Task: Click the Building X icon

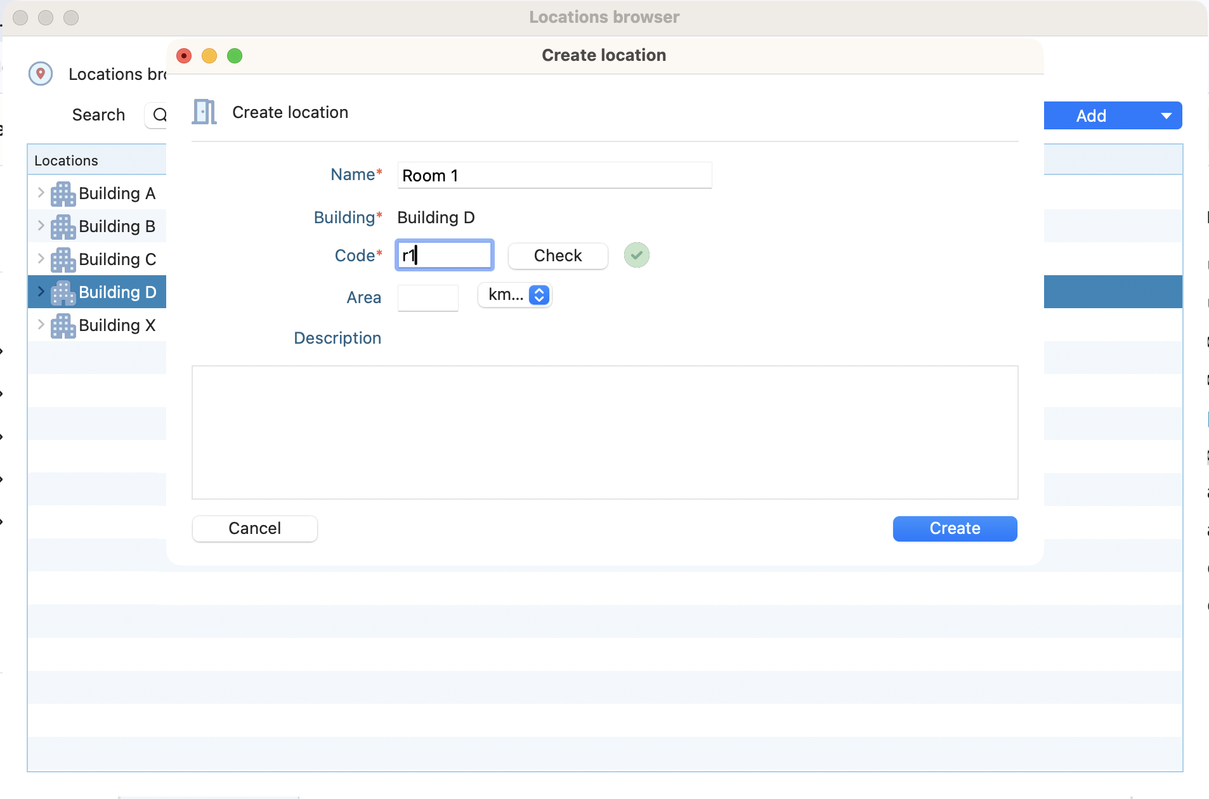Action: (63, 326)
